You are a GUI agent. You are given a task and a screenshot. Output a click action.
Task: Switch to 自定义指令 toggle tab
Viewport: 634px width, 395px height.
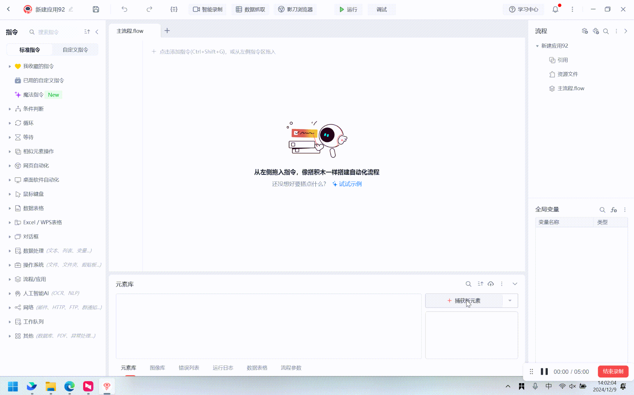pos(75,50)
